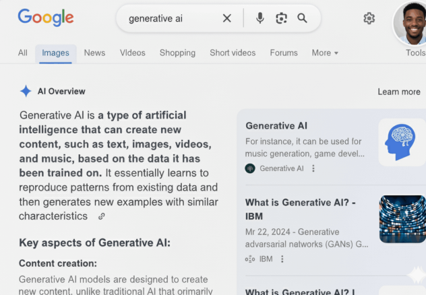Viewport: 426px width, 295px height.
Task: Open the Tools option
Action: tap(416, 53)
